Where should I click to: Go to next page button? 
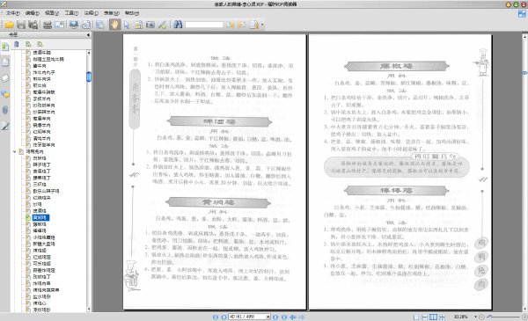pos(275,317)
